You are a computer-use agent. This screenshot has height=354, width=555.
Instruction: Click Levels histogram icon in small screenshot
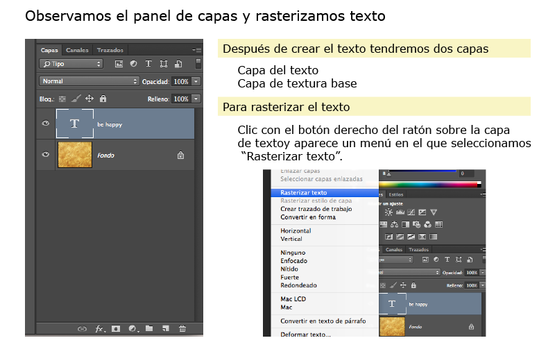click(400, 212)
